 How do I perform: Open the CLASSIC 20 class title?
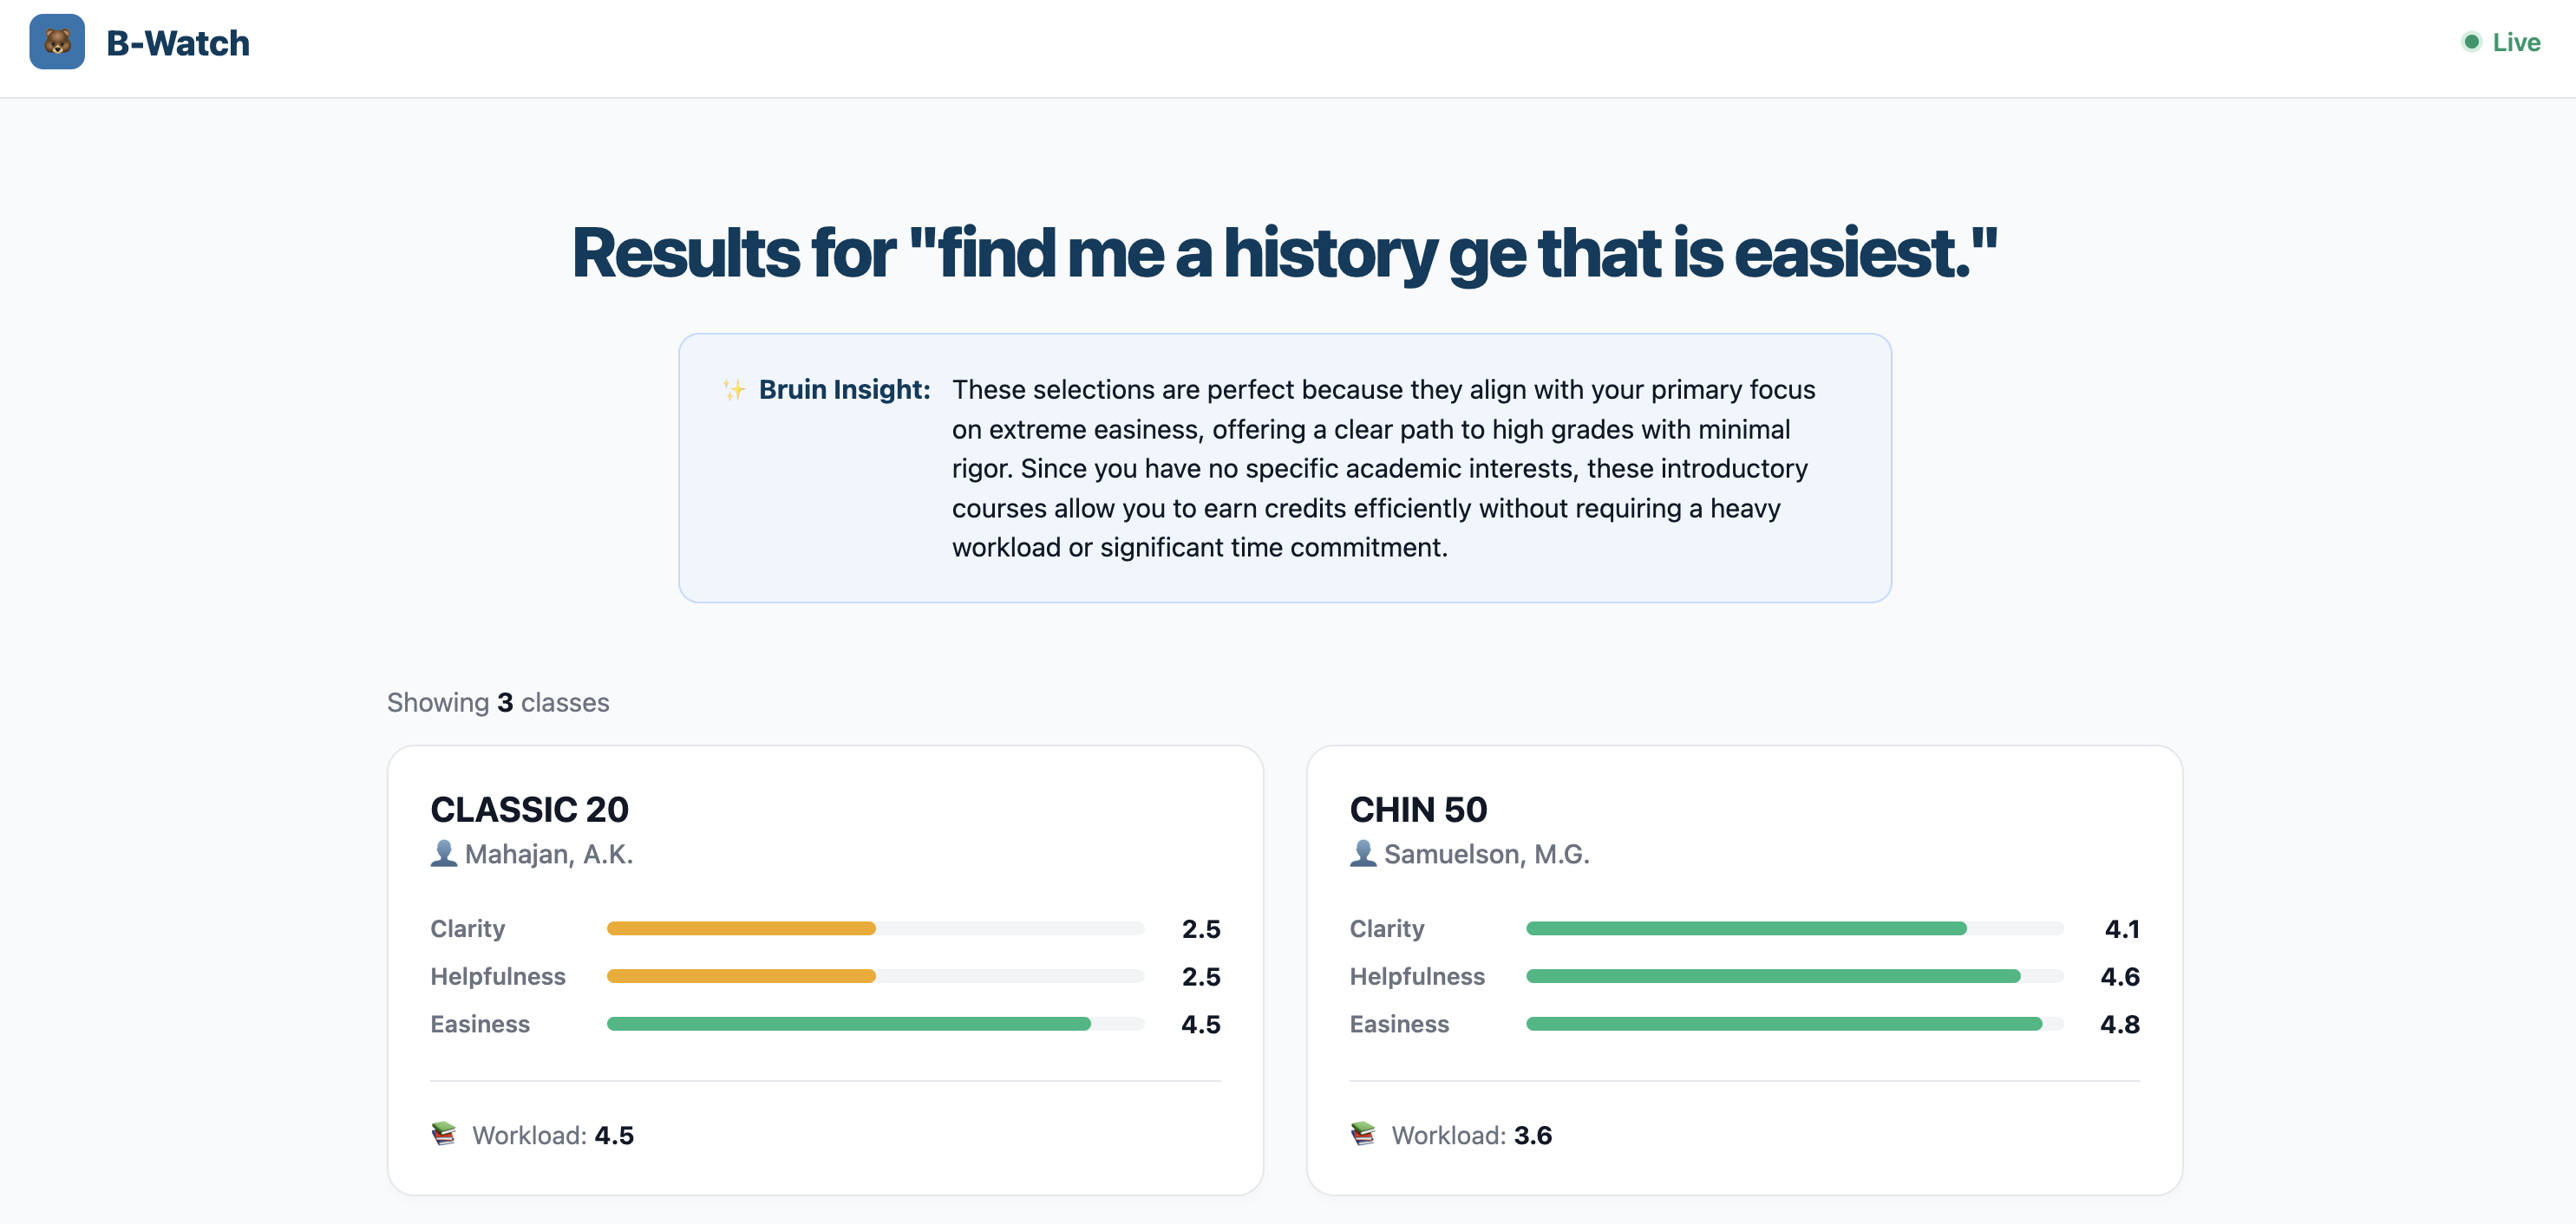click(x=529, y=810)
